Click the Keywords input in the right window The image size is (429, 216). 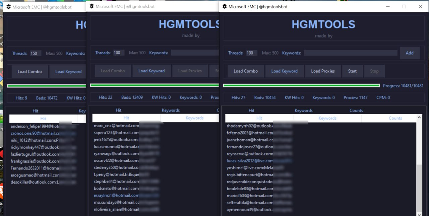[351, 53]
